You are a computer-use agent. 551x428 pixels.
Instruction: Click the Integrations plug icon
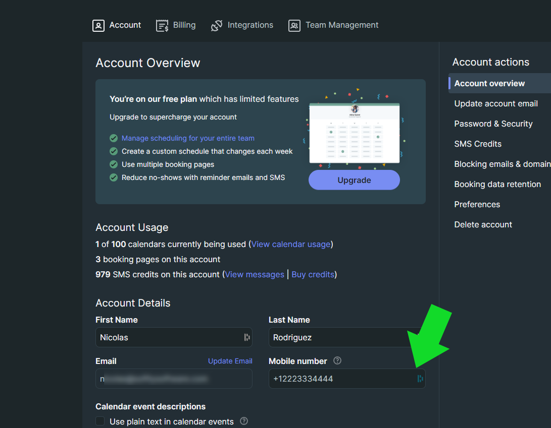tap(217, 26)
